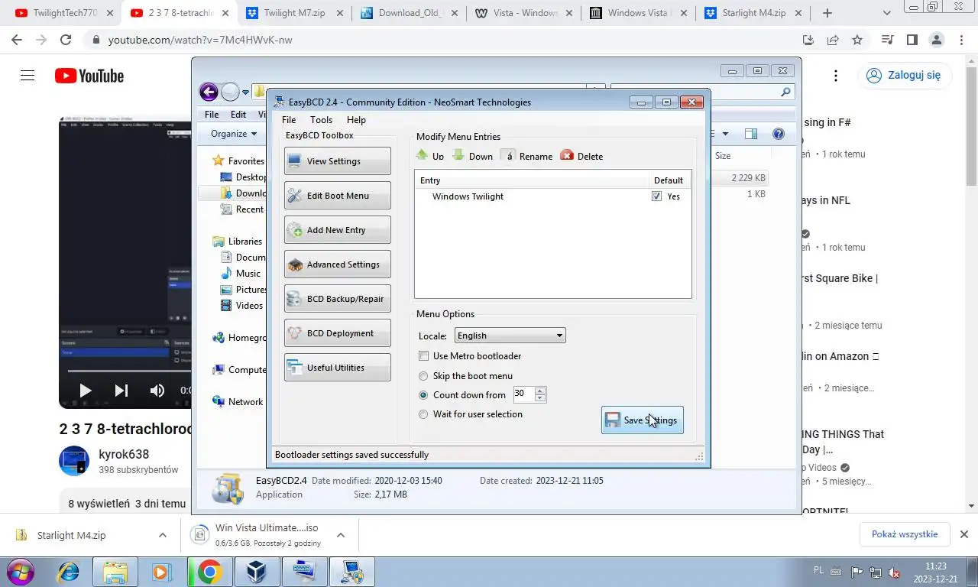Image resolution: width=978 pixels, height=587 pixels.
Task: Open EasyBCD Tools menu
Action: 322,120
